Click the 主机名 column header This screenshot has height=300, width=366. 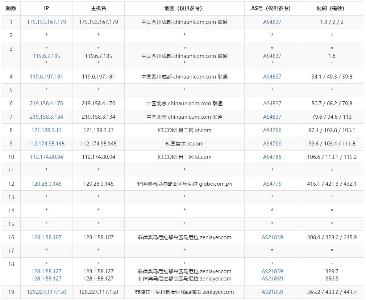99,8
